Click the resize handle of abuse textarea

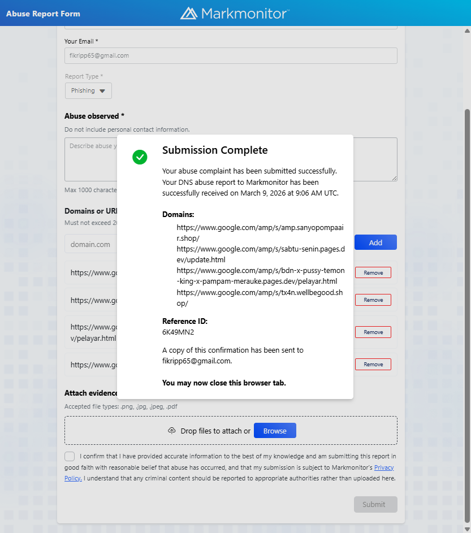394,178
